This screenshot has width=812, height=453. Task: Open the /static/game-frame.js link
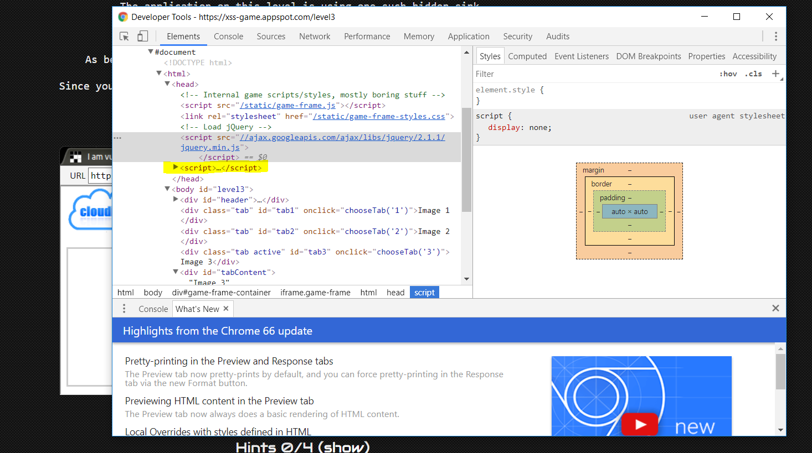287,105
